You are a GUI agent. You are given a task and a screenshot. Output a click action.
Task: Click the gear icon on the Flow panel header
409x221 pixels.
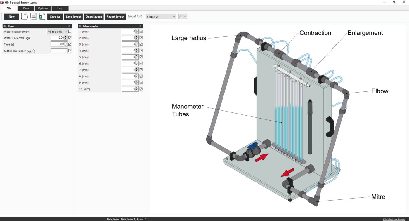click(5, 26)
